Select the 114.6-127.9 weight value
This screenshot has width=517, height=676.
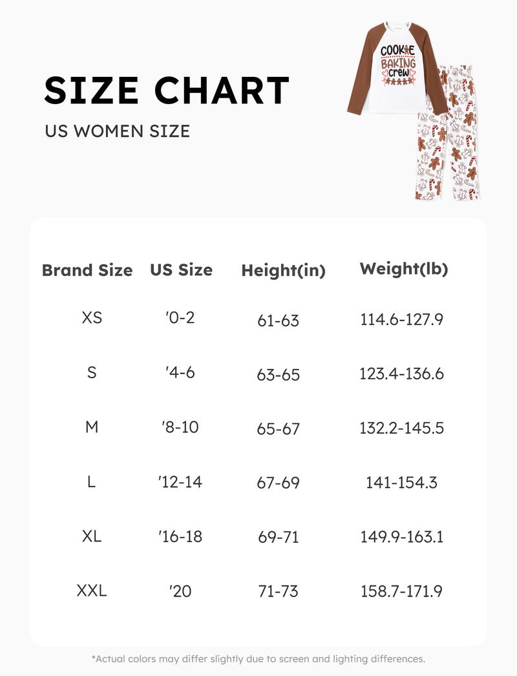[402, 320]
